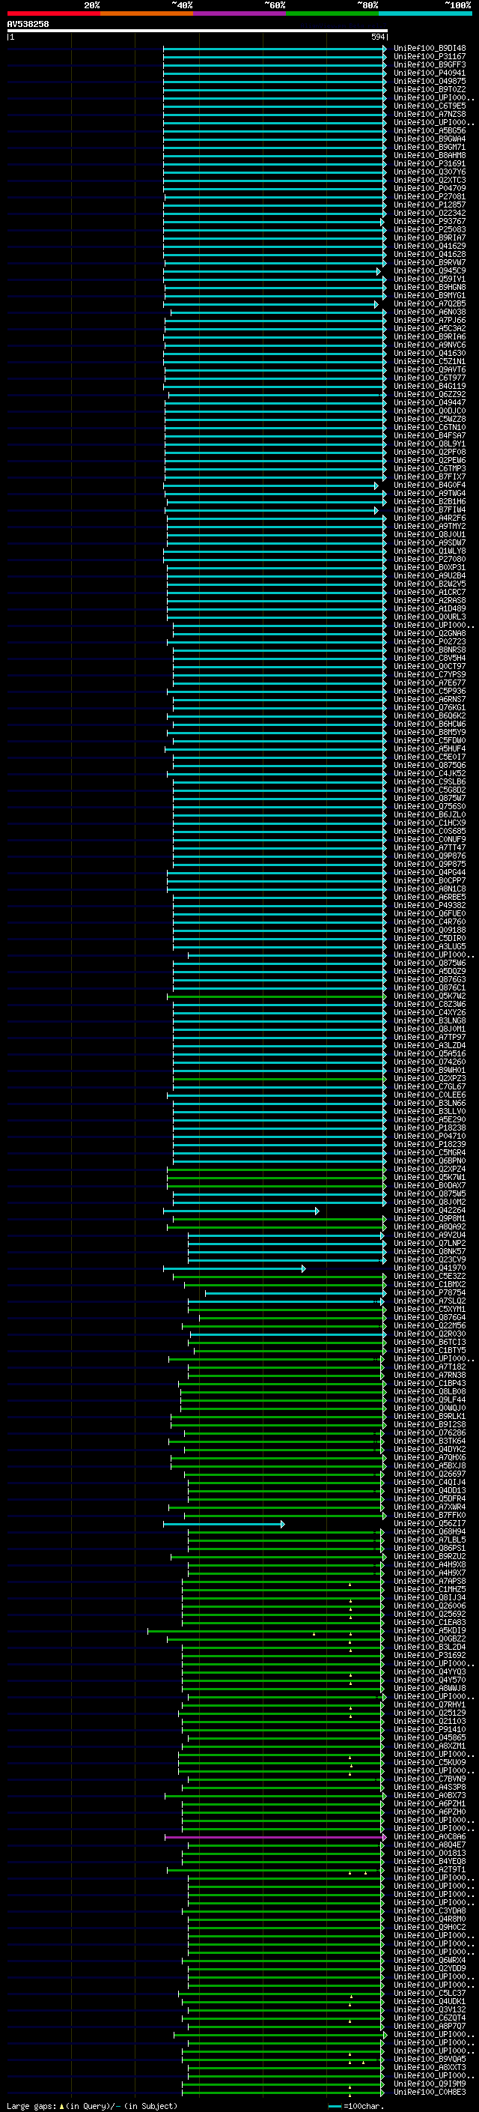Open UniRef100_P27081 entry
The height and width of the screenshot is (2112, 479).
(x=429, y=197)
